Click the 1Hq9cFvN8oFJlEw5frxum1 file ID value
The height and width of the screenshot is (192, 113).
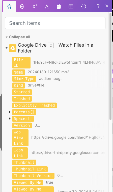click(69, 62)
